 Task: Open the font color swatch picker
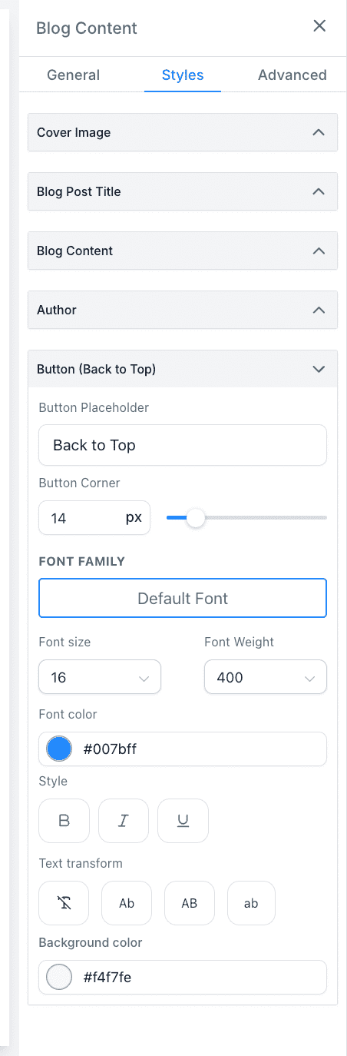[x=59, y=749]
